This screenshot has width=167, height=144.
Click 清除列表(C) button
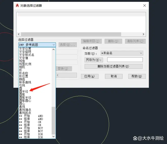tap(135, 41)
